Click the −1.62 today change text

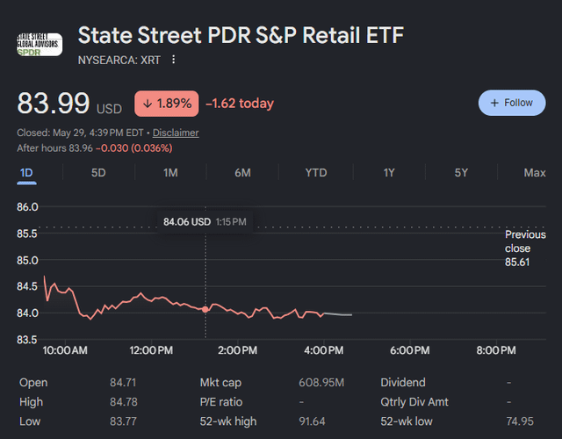click(x=240, y=104)
